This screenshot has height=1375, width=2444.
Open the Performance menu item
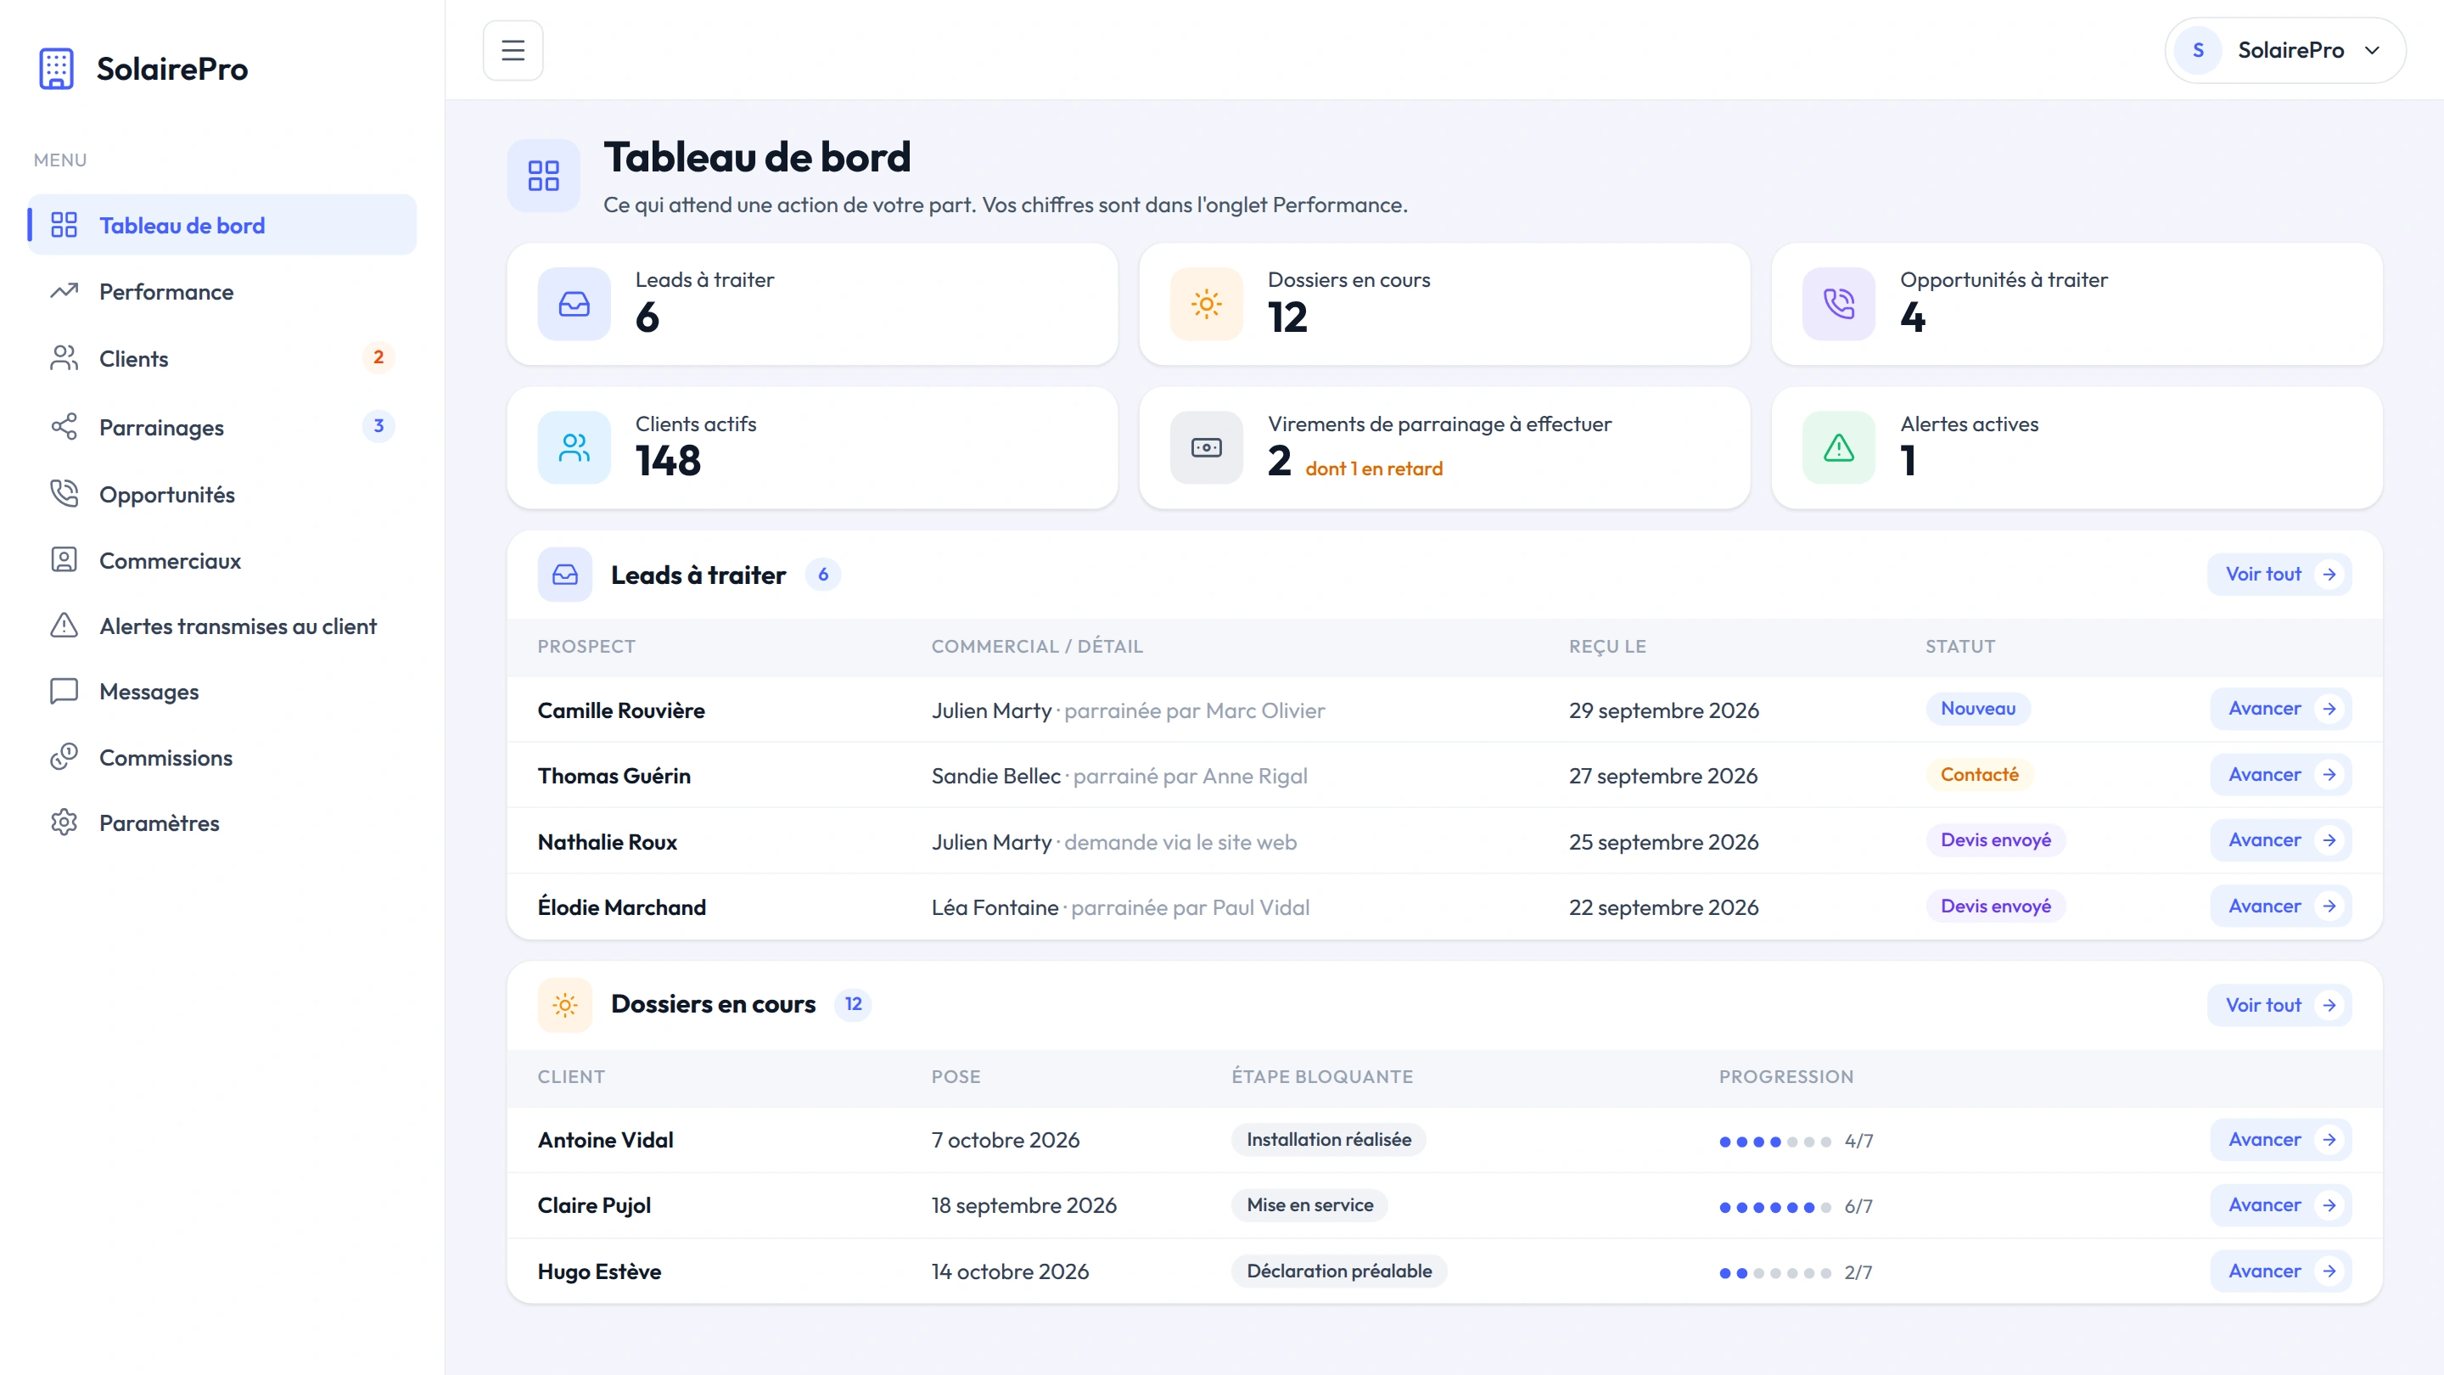coord(222,291)
